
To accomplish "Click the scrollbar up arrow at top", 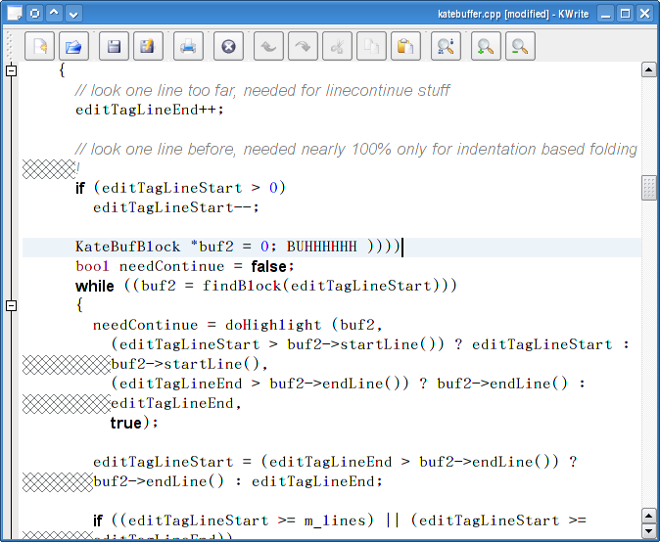I will [648, 69].
